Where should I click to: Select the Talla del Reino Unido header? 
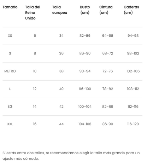(x=33, y=13)
